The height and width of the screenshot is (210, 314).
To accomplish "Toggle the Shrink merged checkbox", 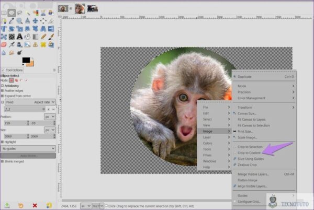I will tap(3, 161).
